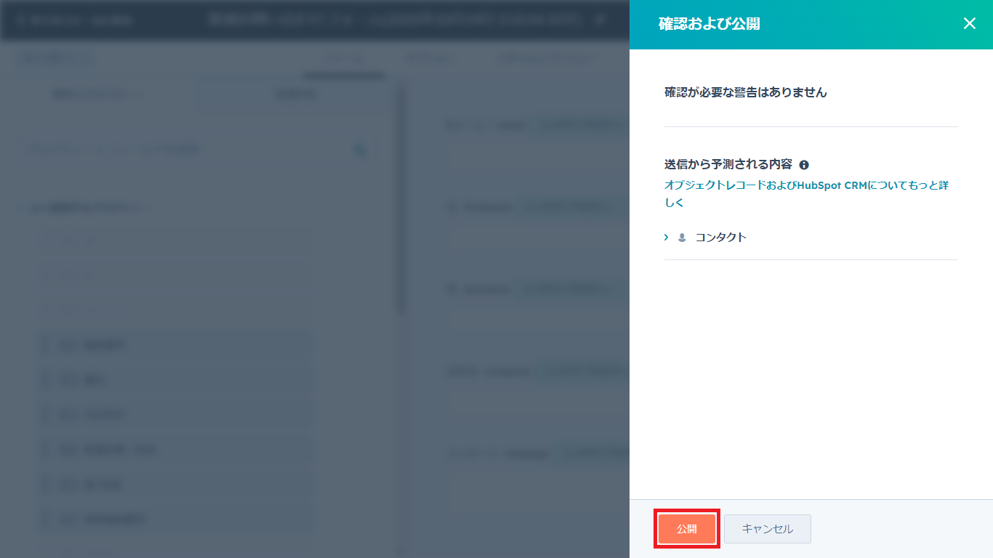
Task: Open the leftmost dropdown in the secondary toolbar
Action: click(x=54, y=58)
